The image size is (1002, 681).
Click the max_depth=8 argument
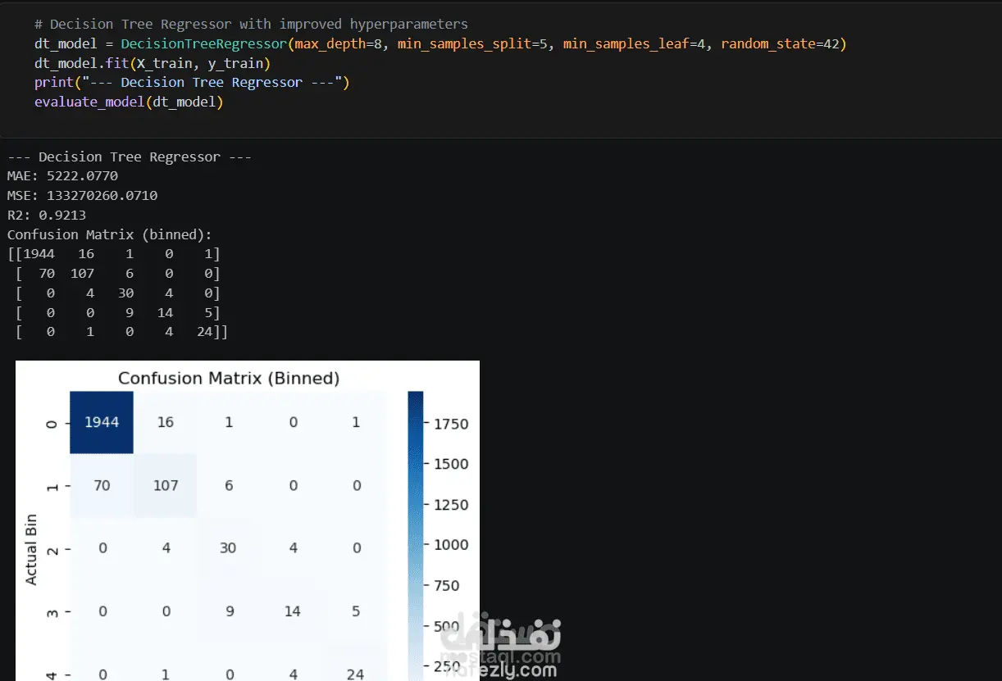point(338,43)
